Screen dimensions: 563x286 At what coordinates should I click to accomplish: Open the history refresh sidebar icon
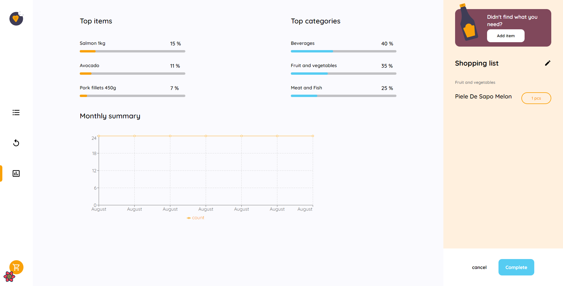pos(16,143)
